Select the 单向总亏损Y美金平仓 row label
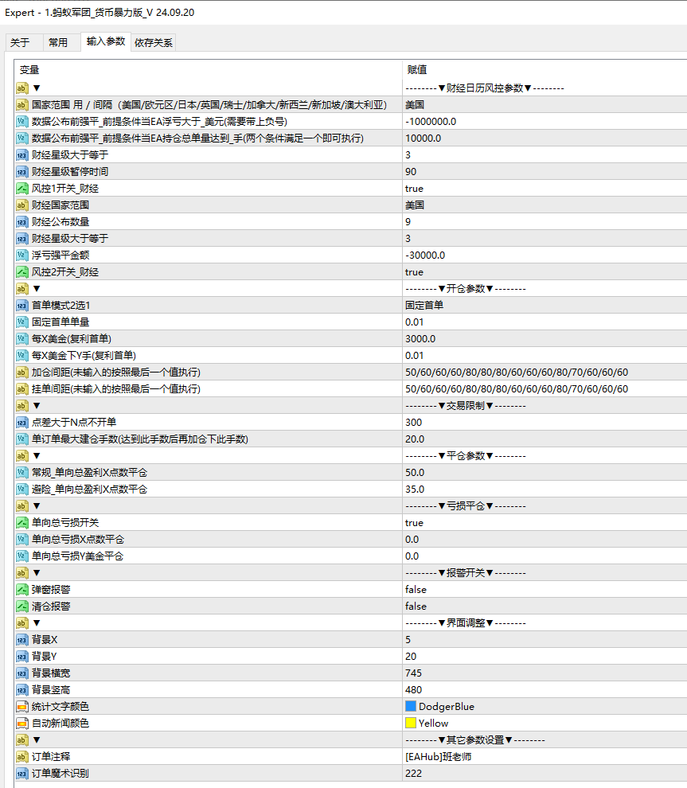The height and width of the screenshot is (788, 687). 77,556
